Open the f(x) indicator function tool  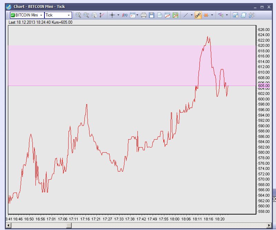pyautogui.click(x=125, y=15)
